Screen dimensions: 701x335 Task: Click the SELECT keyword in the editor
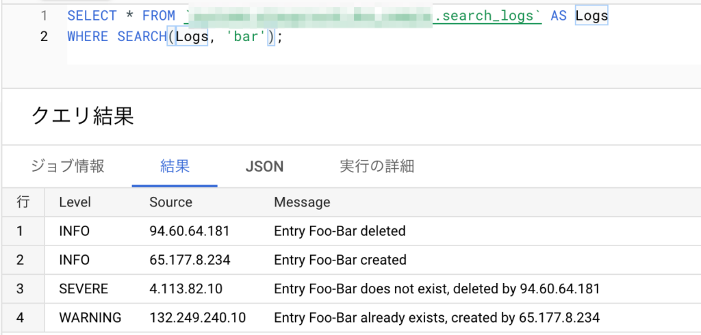[92, 16]
